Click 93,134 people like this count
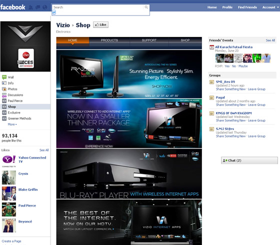This screenshot has height=245, width=280. tap(11, 138)
